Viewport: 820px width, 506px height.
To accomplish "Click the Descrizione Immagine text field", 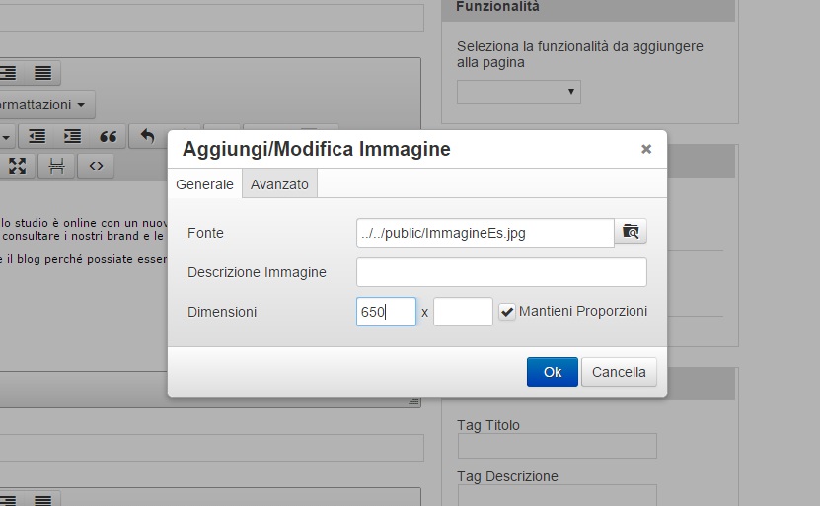I will [501, 272].
